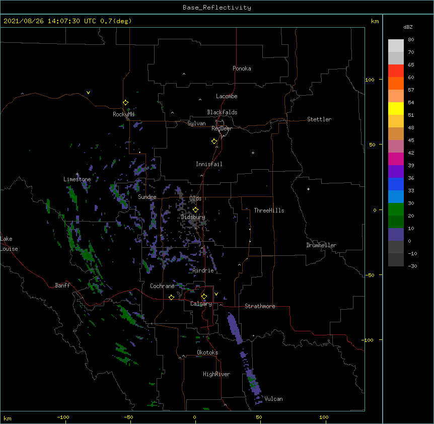
Task: Click the yellow swatch below the 54 label
Action: click(x=396, y=108)
